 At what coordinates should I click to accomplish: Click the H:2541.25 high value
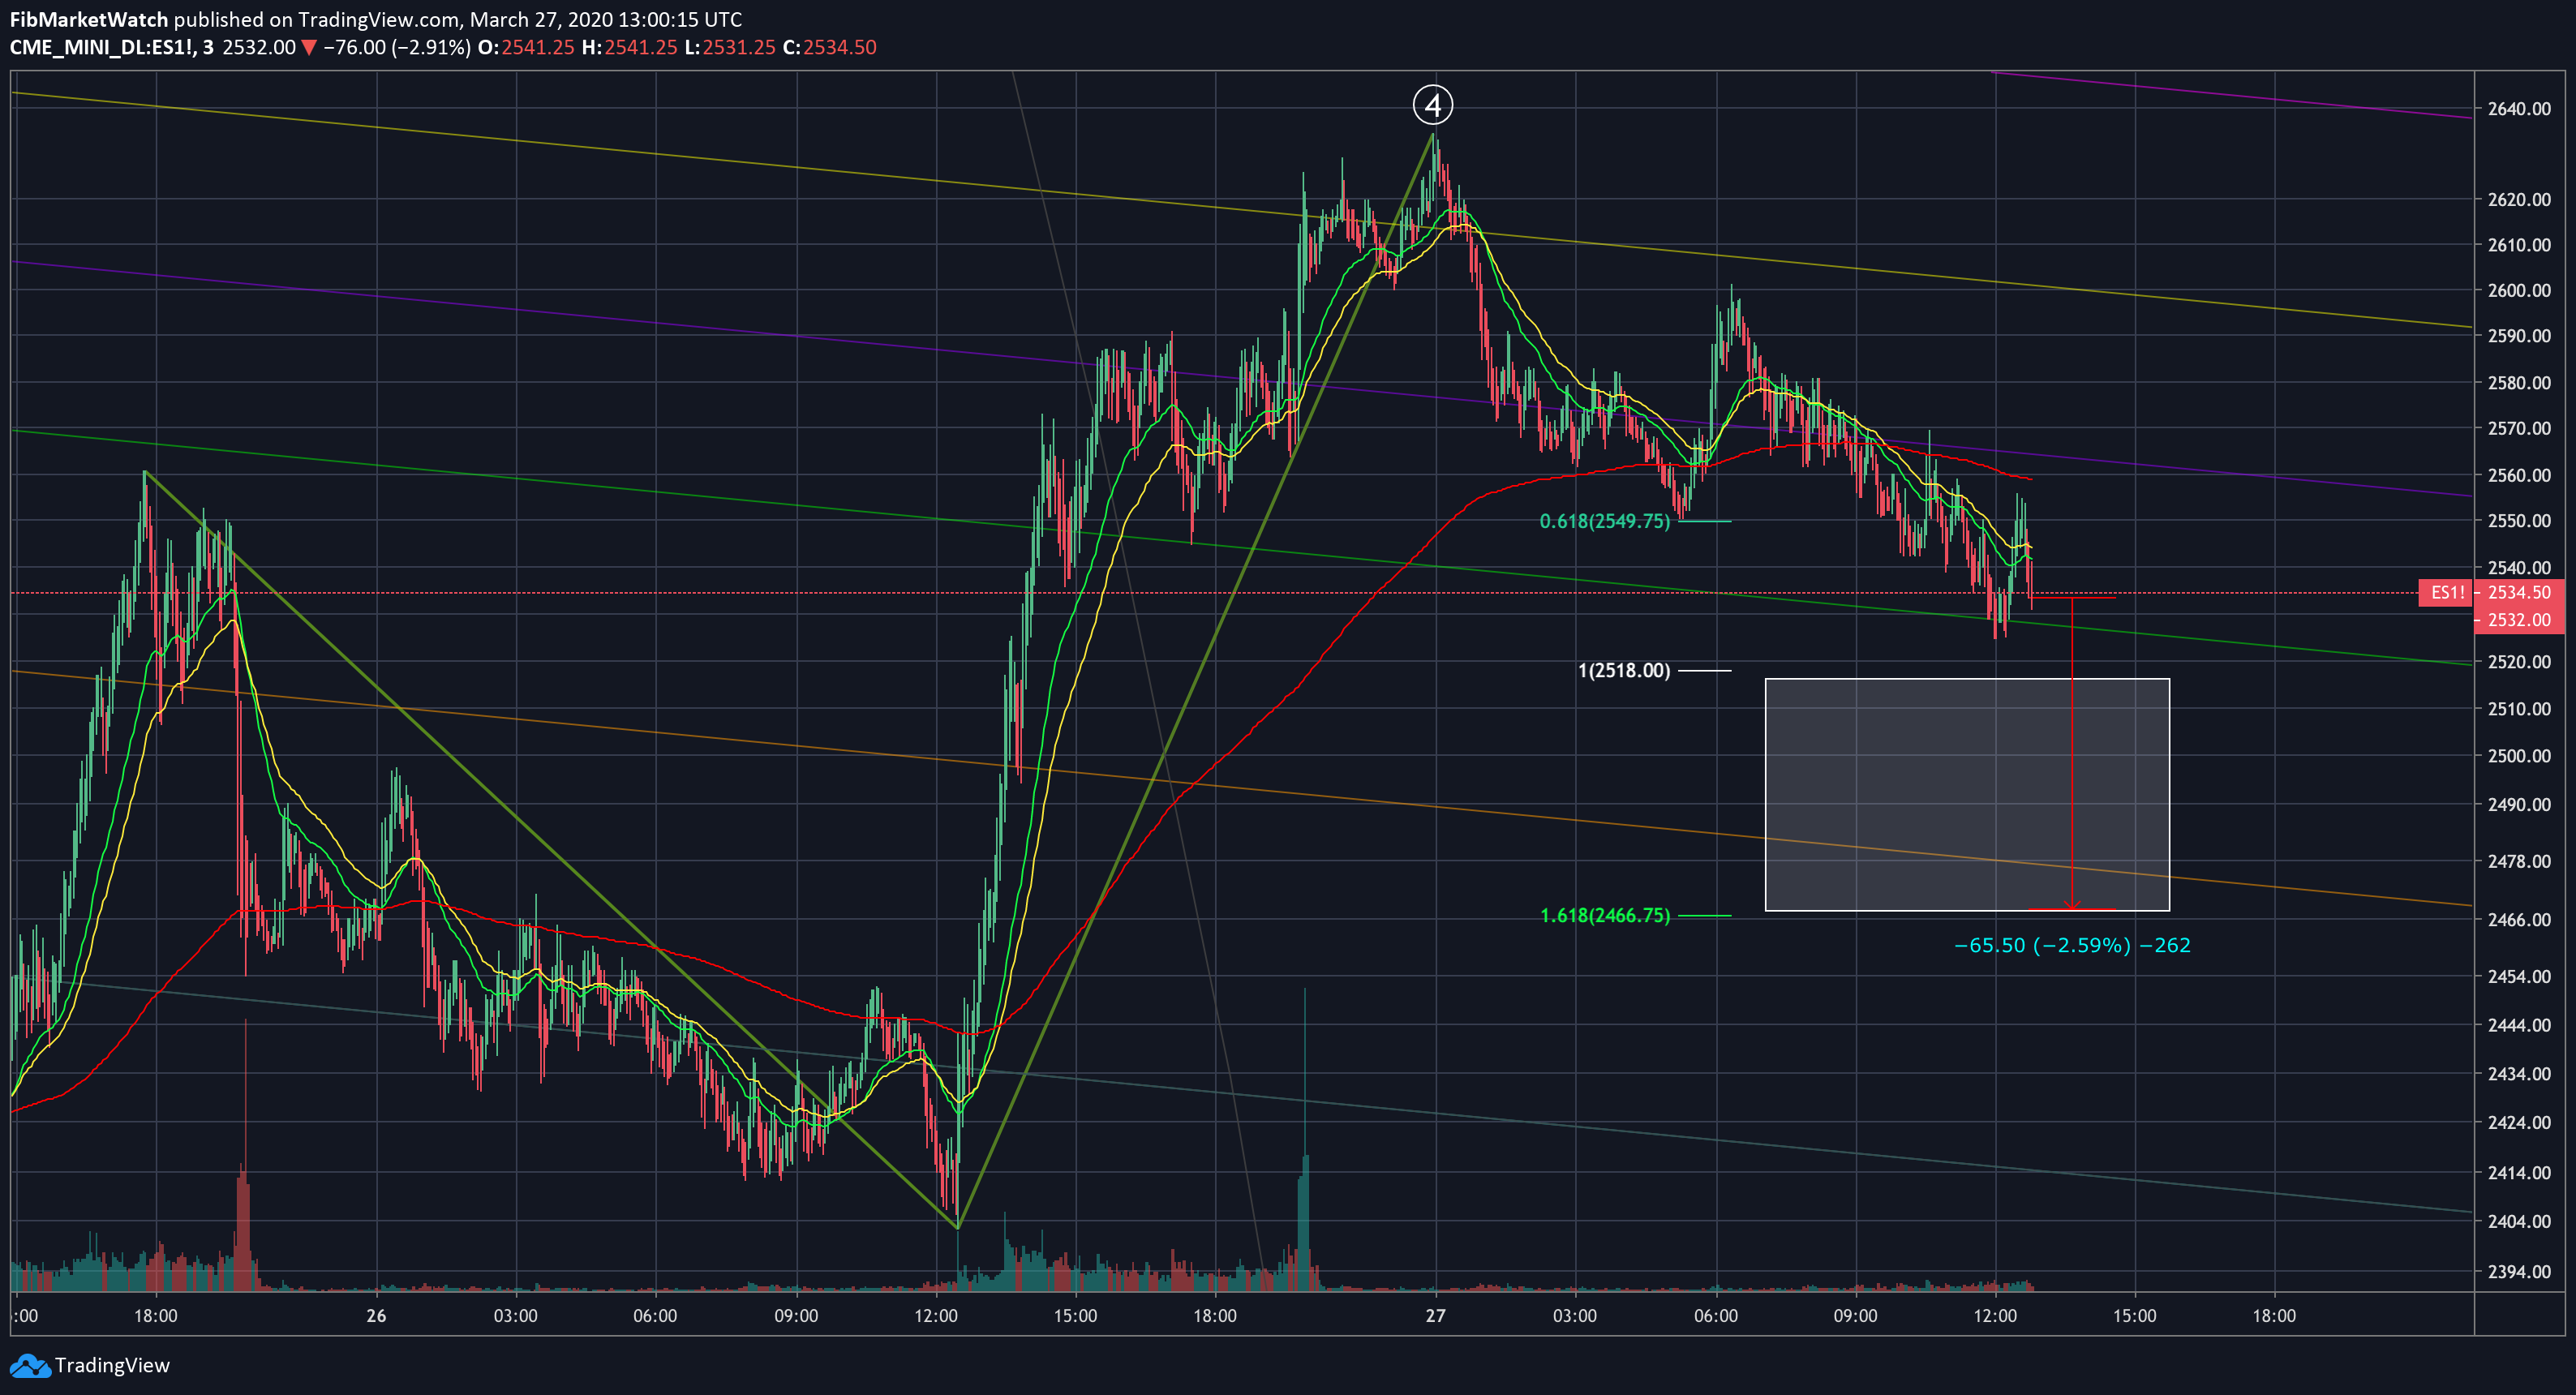[x=629, y=47]
